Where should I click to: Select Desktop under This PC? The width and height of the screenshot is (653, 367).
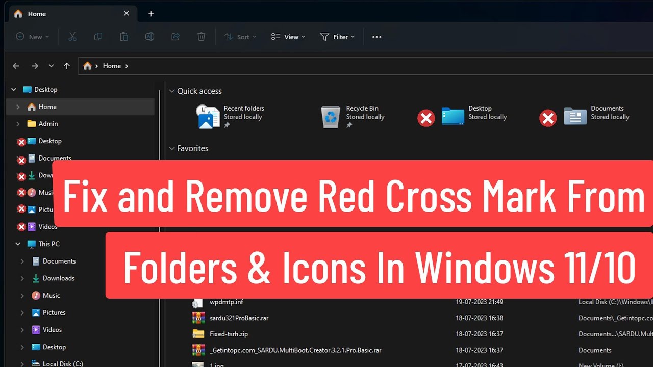[54, 347]
